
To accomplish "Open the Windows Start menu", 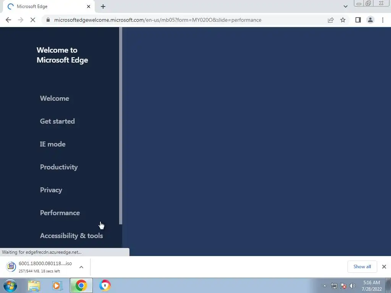I will tap(10, 285).
